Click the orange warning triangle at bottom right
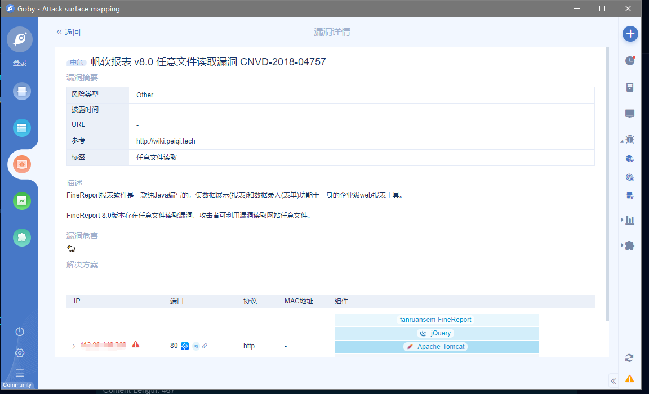The width and height of the screenshot is (649, 394). [x=629, y=378]
